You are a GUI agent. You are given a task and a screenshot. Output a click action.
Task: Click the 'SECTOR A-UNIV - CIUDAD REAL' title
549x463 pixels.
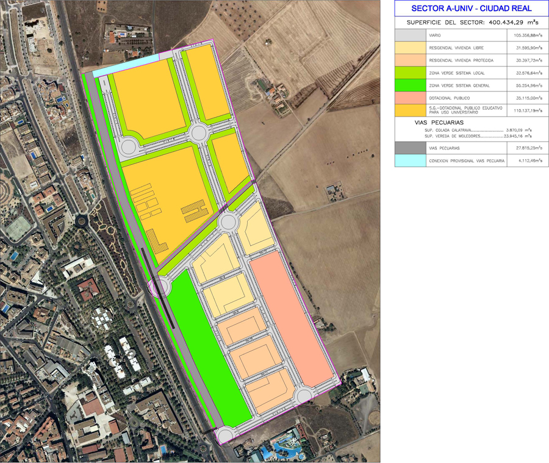coord(471,9)
